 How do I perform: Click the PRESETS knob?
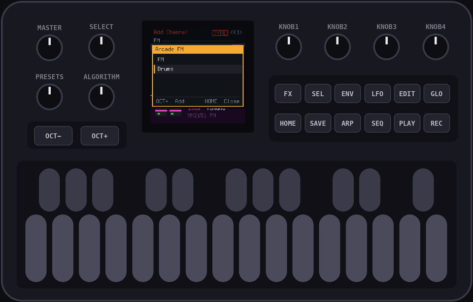49,97
